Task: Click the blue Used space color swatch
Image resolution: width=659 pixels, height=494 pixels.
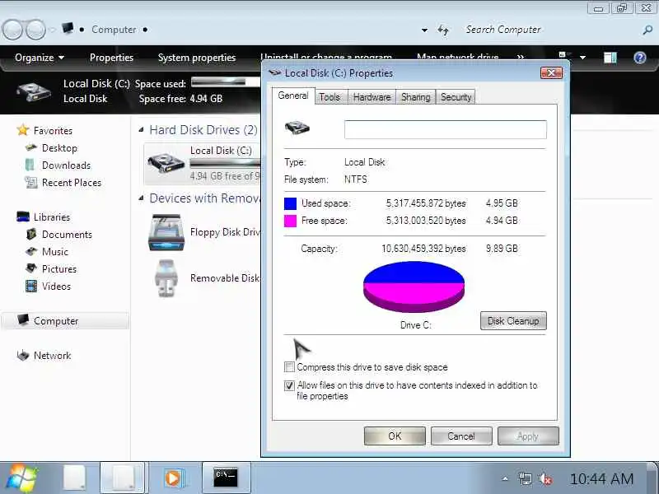Action: click(291, 203)
